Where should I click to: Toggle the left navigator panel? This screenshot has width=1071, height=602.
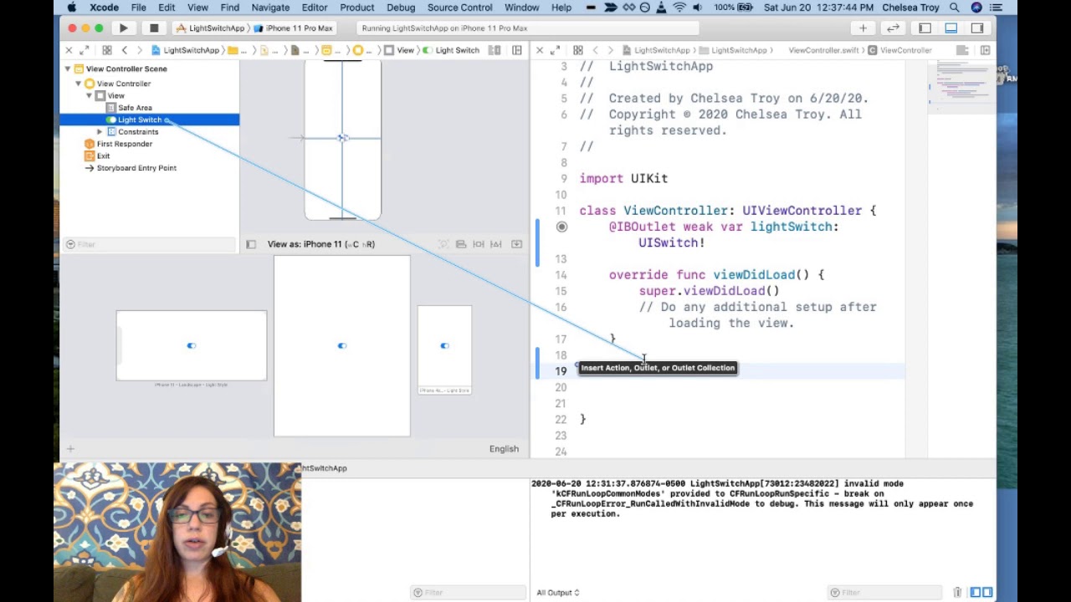point(925,28)
